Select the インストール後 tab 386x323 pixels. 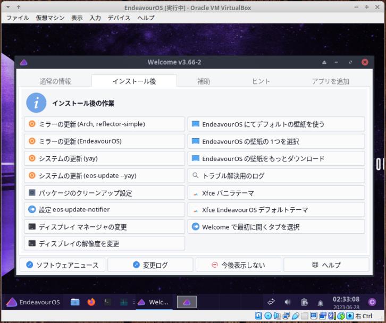tap(134, 81)
